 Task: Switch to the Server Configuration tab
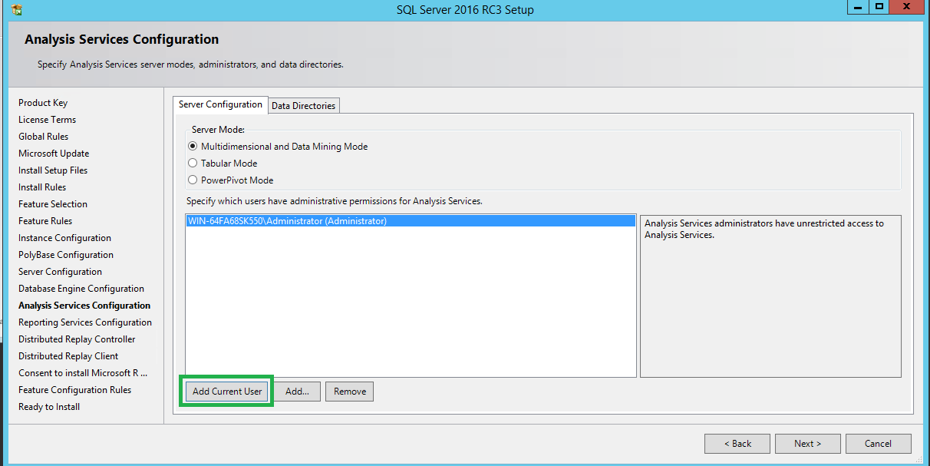click(x=220, y=104)
